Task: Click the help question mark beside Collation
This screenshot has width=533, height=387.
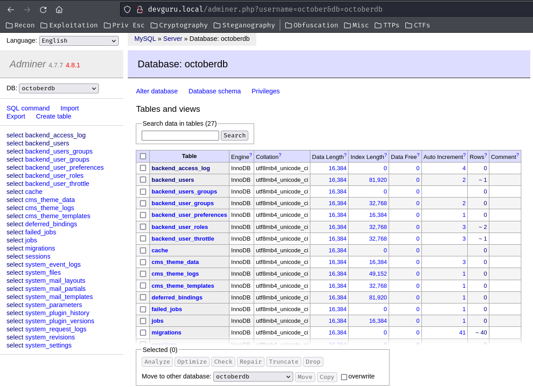Action: 280,155
